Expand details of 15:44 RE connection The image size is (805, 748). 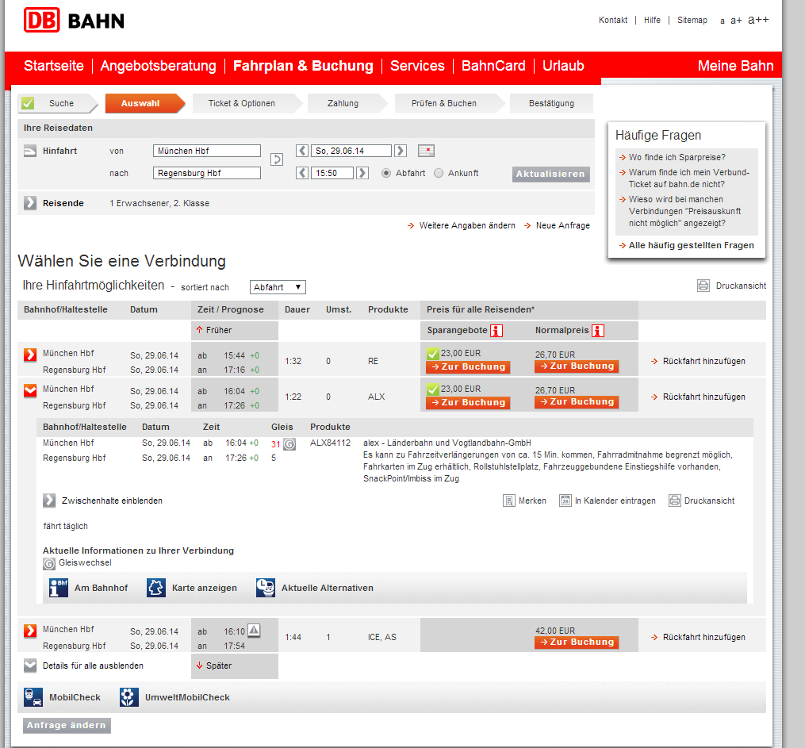[30, 355]
